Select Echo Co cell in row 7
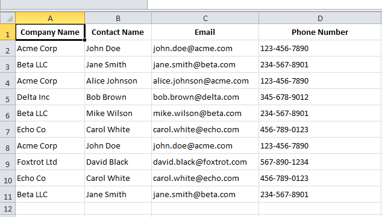Viewport: 382px width, 217px height. 50,129
